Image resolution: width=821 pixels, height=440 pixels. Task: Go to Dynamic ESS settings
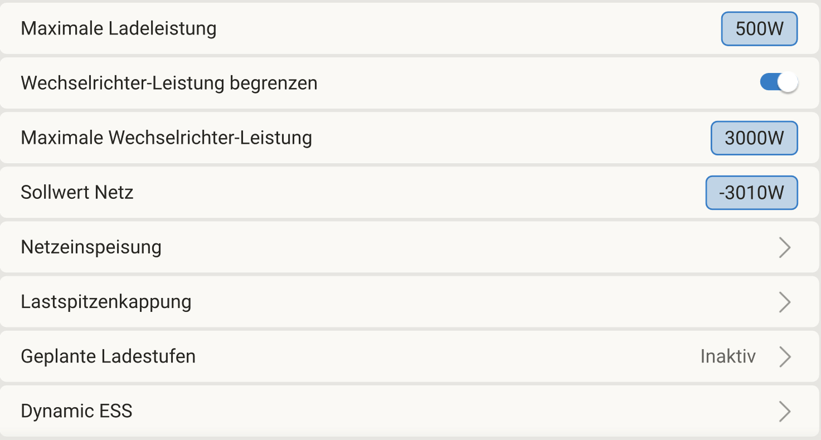click(x=76, y=412)
